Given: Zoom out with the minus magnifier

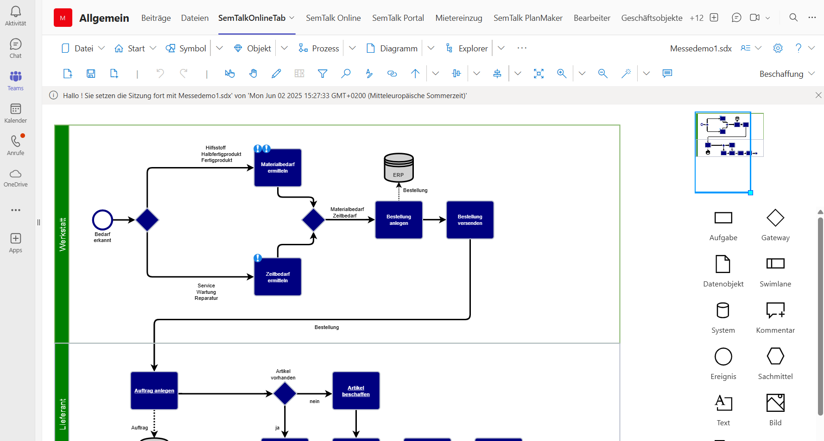Looking at the screenshot, I should pos(603,73).
